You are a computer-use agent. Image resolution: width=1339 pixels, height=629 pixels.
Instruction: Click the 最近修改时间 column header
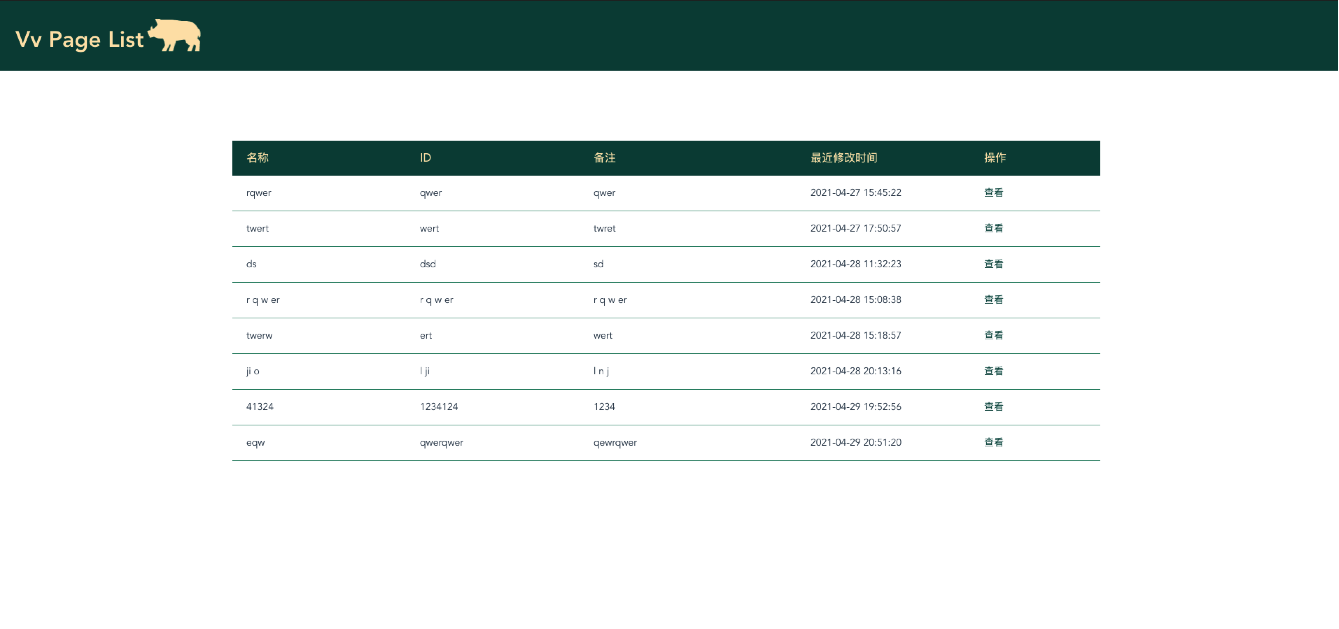point(843,158)
